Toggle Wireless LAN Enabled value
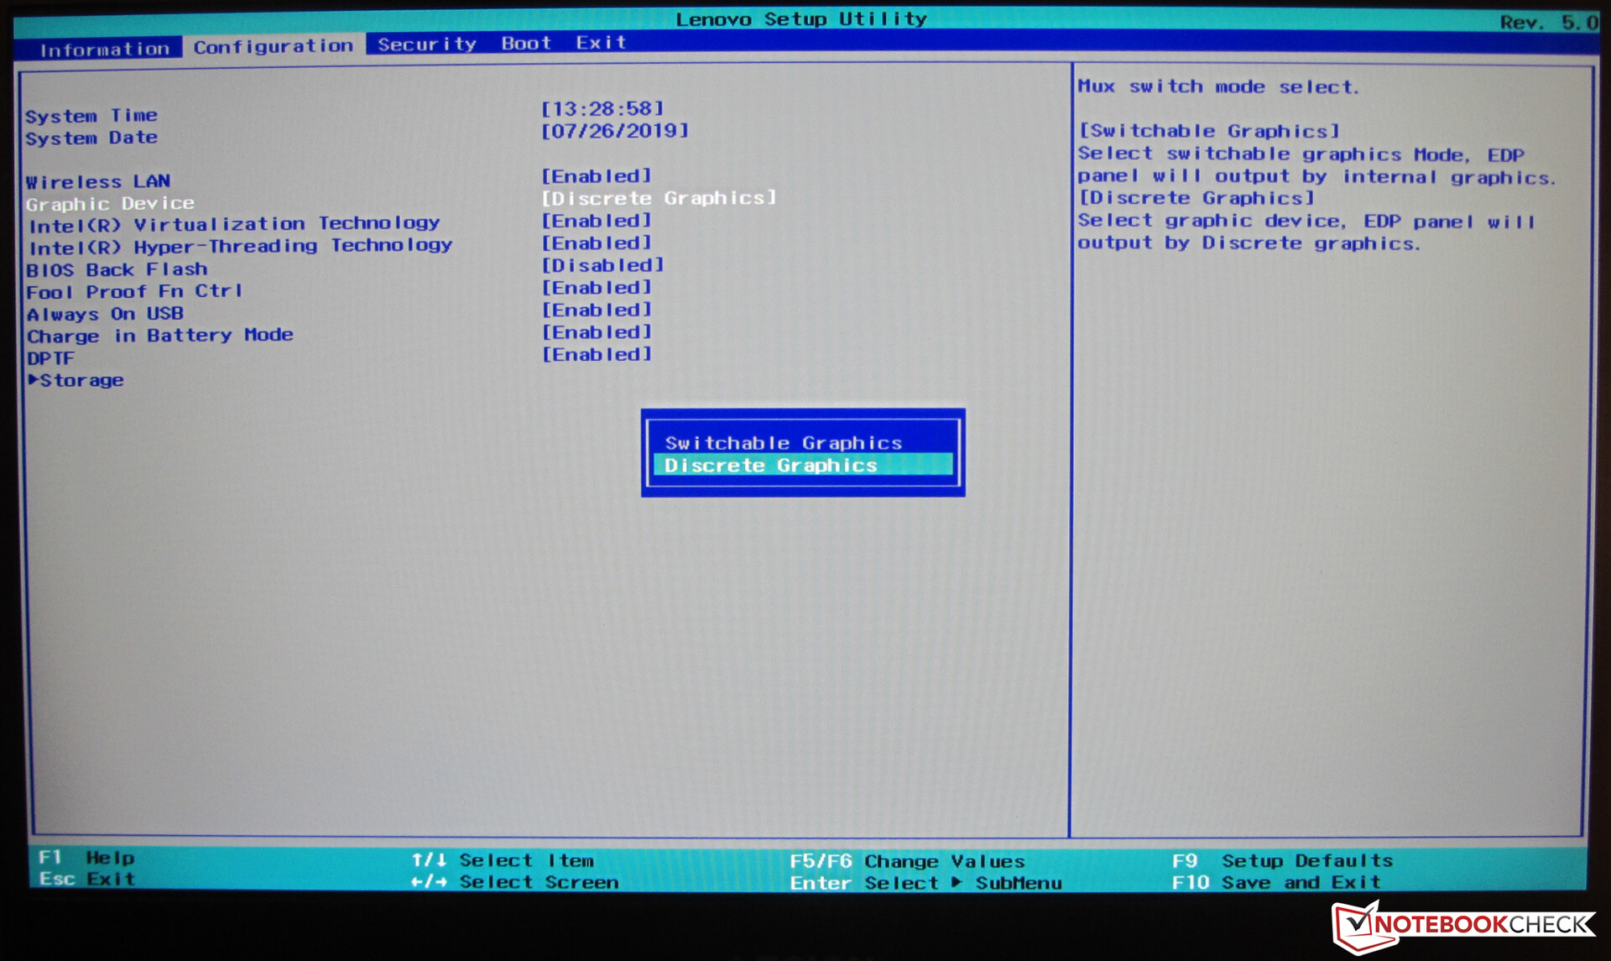Screen dimensions: 1611x961 point(596,175)
